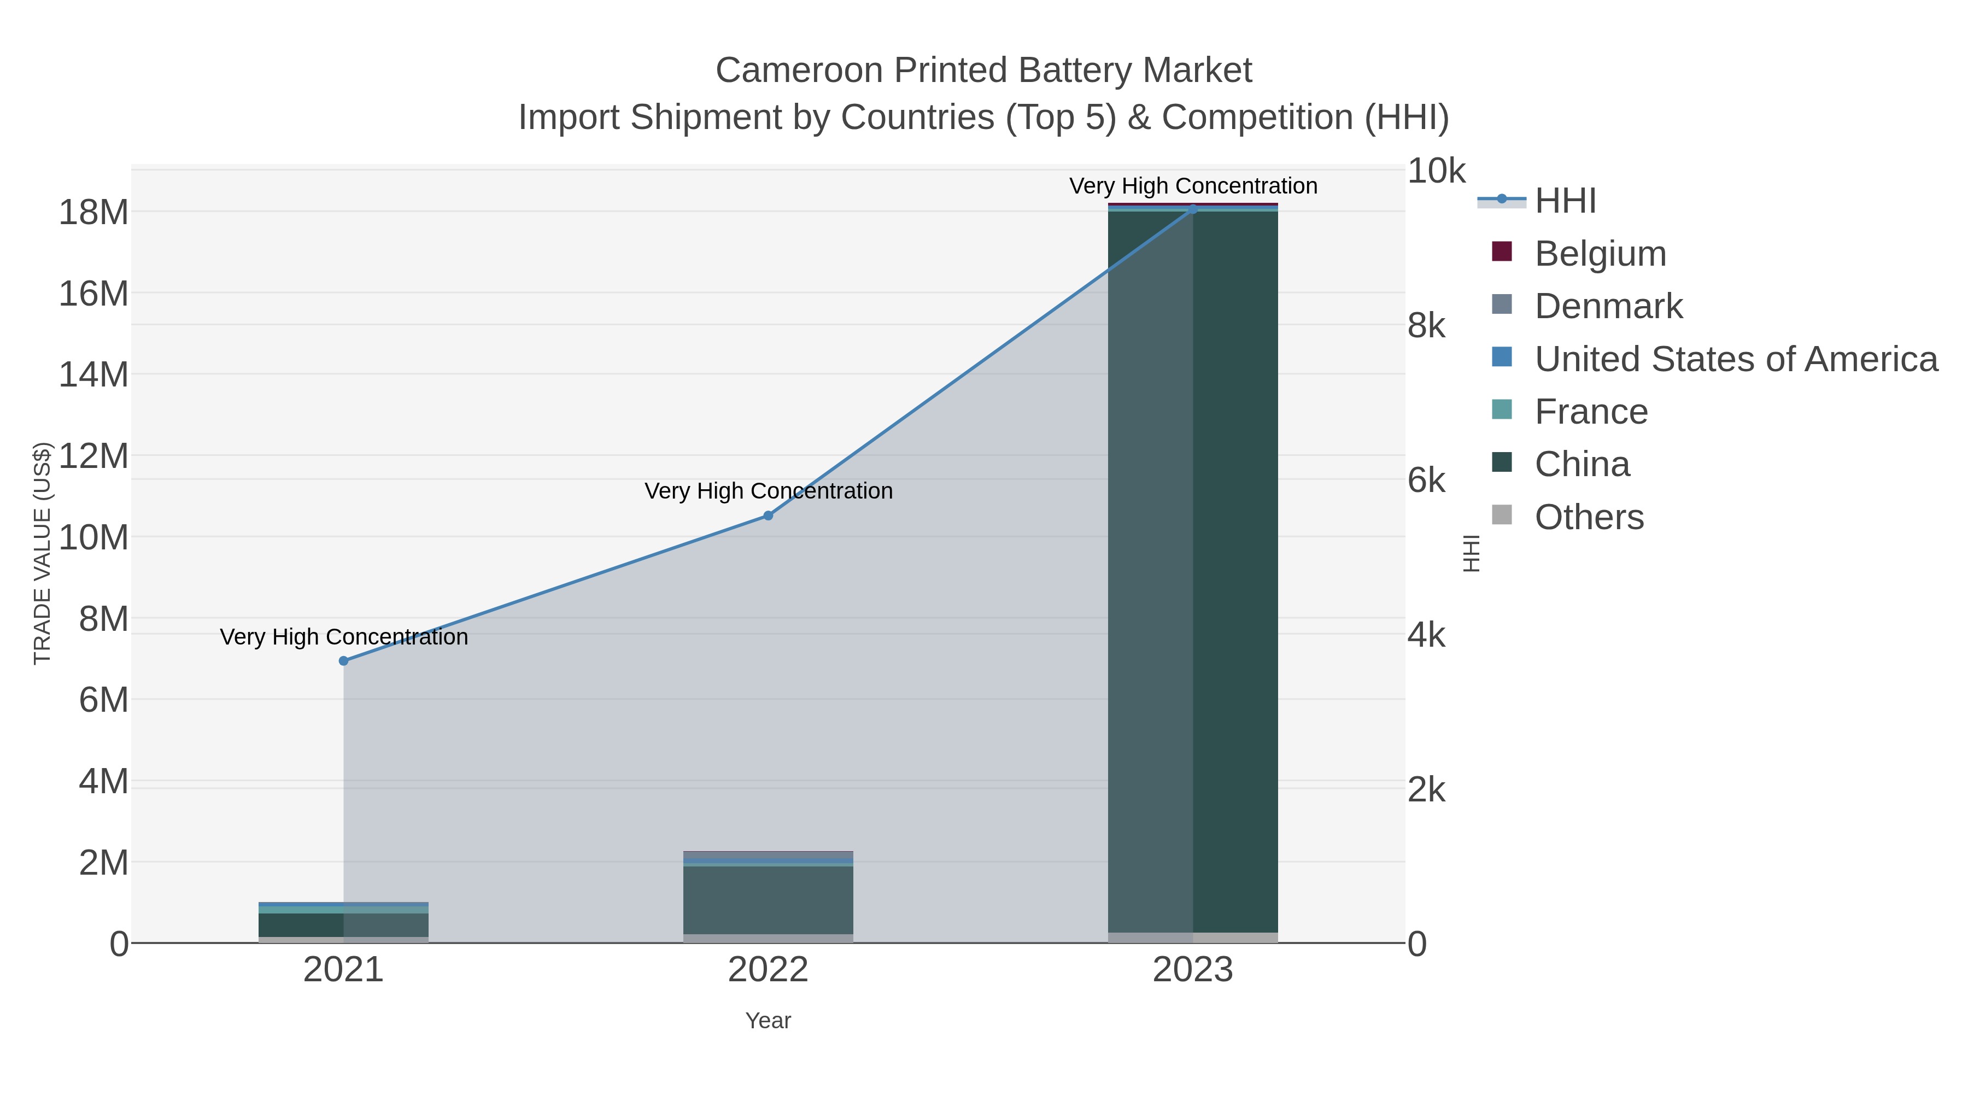Click the 2023 Very High Concentration annotation
This screenshot has width=1968, height=1107.
1193,186
